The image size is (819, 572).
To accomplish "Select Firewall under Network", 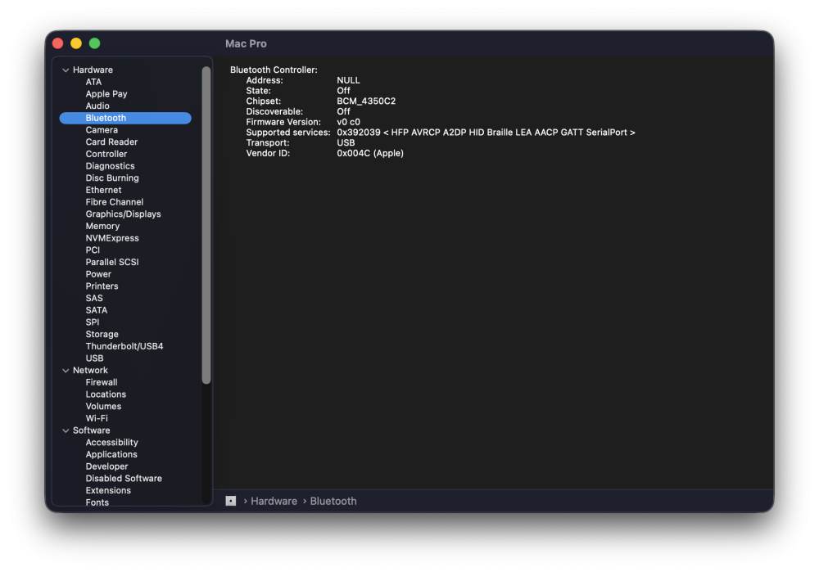I will pyautogui.click(x=102, y=382).
